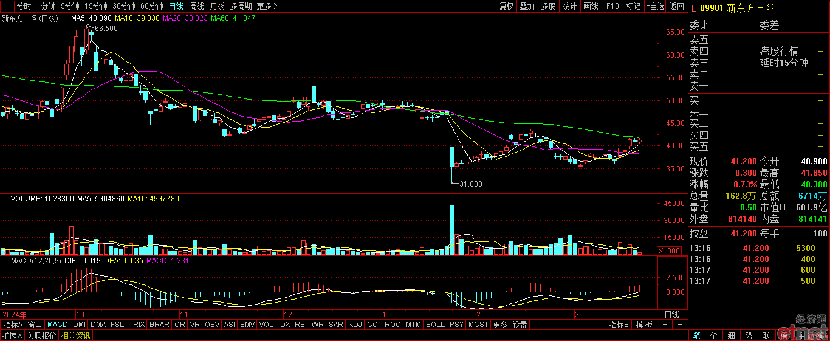
Task: Select the MTM indicator tab
Action: coord(413,325)
